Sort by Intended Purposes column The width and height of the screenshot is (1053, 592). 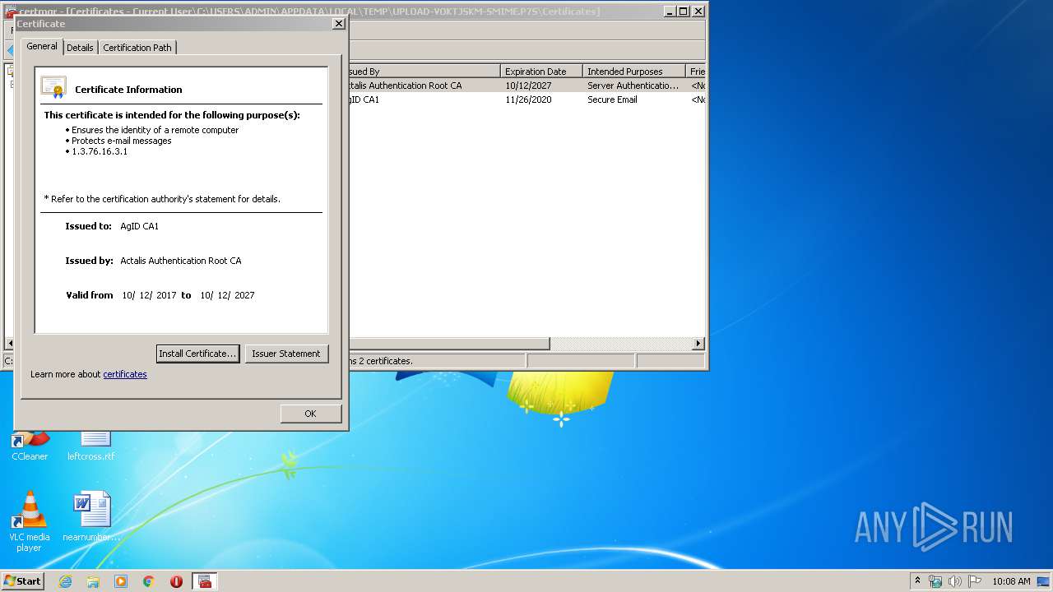tap(633, 72)
